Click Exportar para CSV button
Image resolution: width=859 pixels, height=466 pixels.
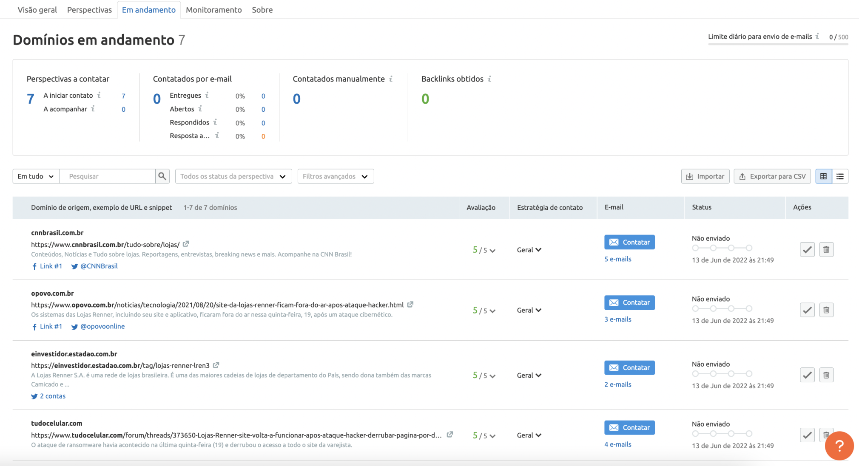coord(772,176)
